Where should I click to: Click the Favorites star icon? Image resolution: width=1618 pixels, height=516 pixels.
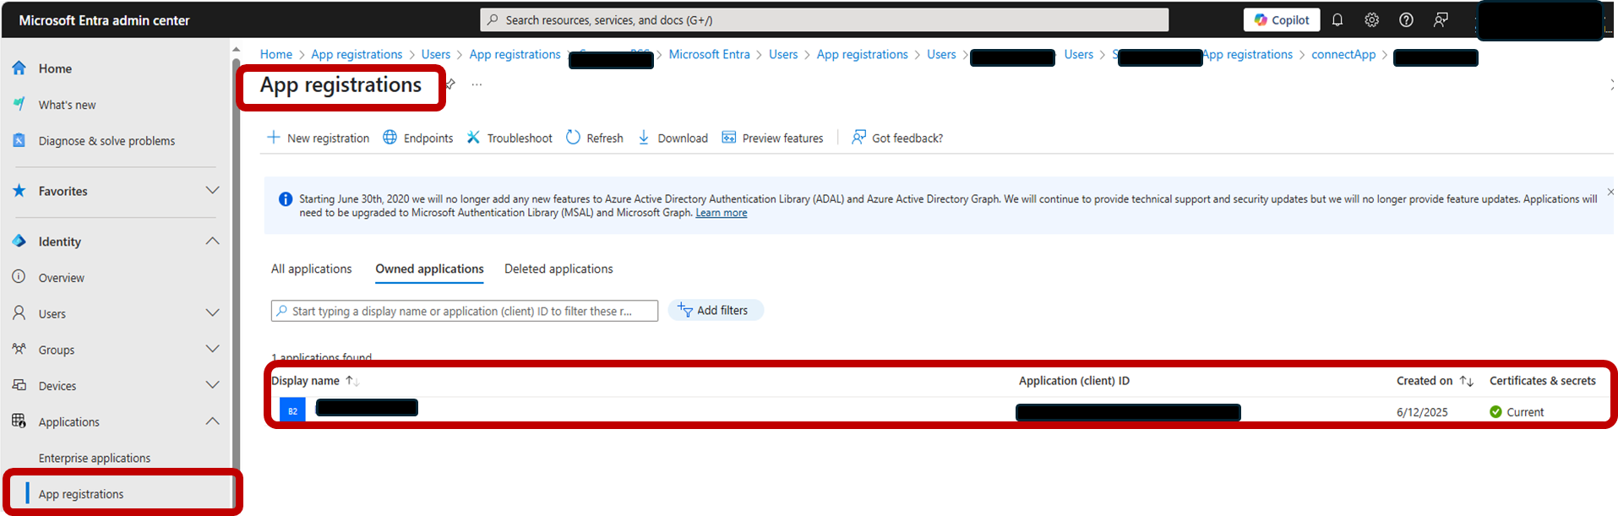[x=19, y=191]
